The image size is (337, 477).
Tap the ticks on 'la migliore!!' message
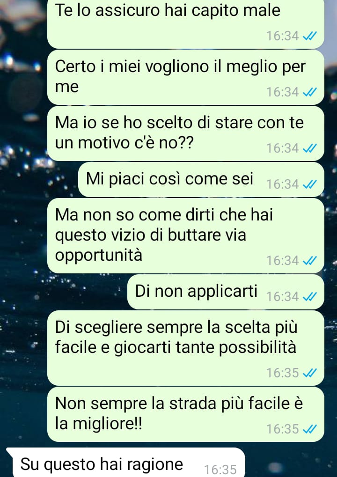[310, 429]
